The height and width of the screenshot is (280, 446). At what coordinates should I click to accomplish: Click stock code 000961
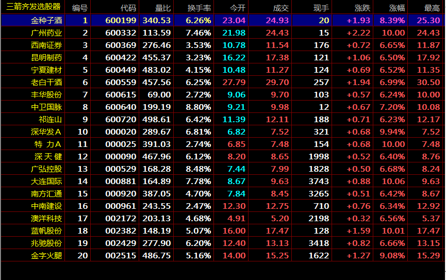121,206
